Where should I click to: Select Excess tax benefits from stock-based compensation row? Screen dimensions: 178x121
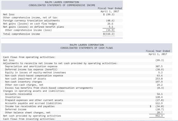tap(49, 88)
